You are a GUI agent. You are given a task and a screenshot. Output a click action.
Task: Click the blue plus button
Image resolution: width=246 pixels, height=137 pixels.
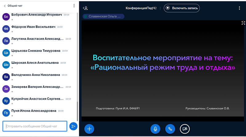(x=89, y=129)
